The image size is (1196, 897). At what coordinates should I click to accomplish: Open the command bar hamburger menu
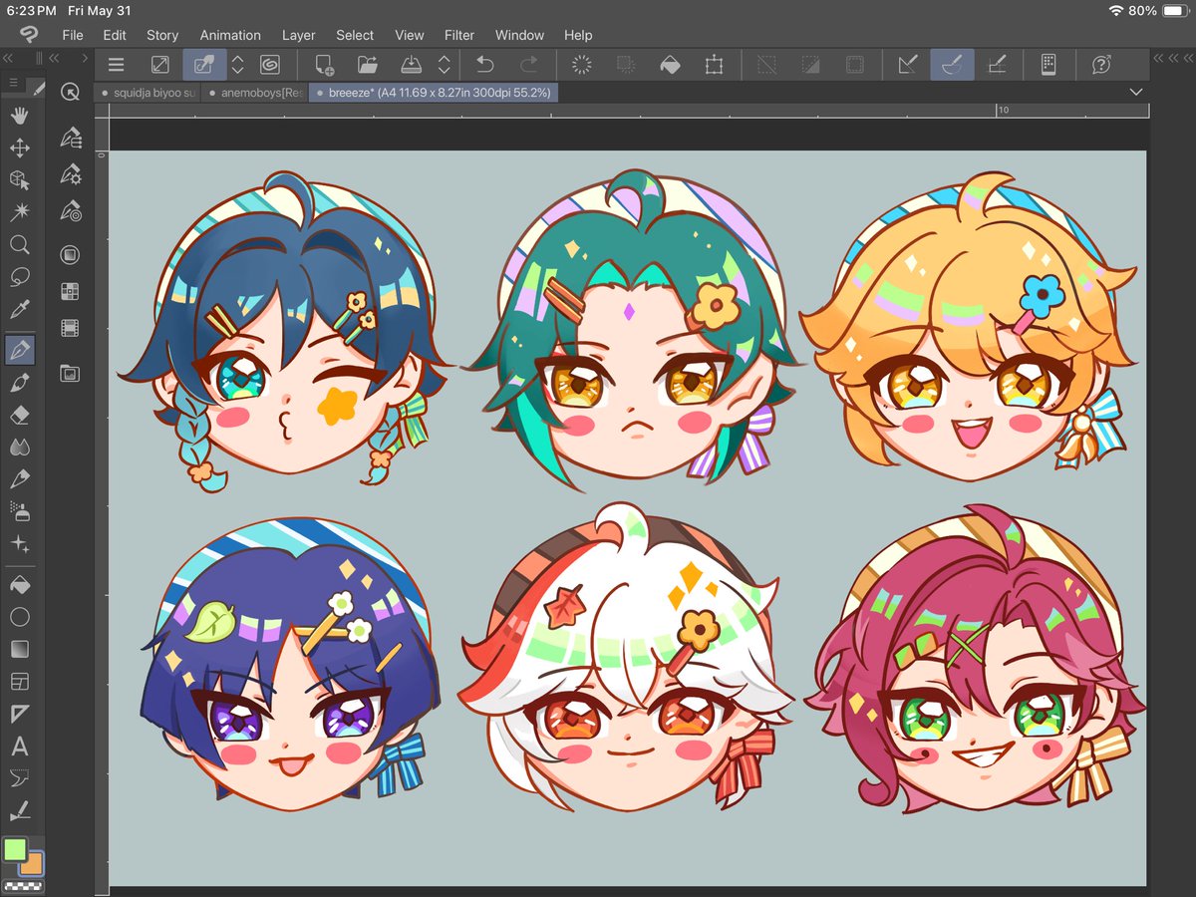tap(116, 65)
